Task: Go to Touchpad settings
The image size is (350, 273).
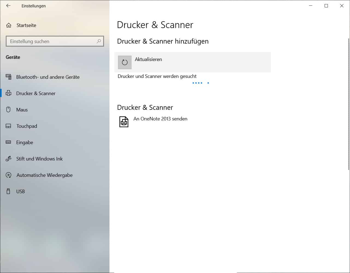Action: pyautogui.click(x=55, y=126)
